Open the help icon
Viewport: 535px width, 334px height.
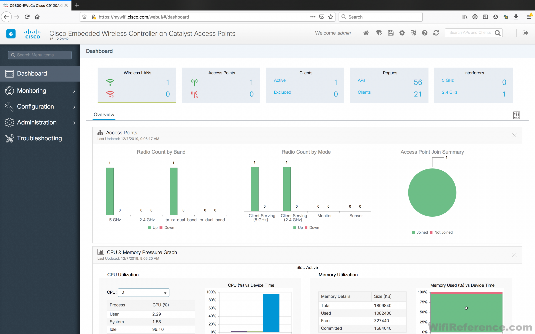(x=425, y=33)
